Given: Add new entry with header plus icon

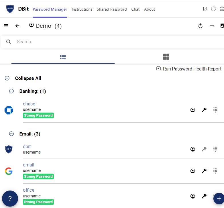Looking at the screenshot, I should 212,26.
